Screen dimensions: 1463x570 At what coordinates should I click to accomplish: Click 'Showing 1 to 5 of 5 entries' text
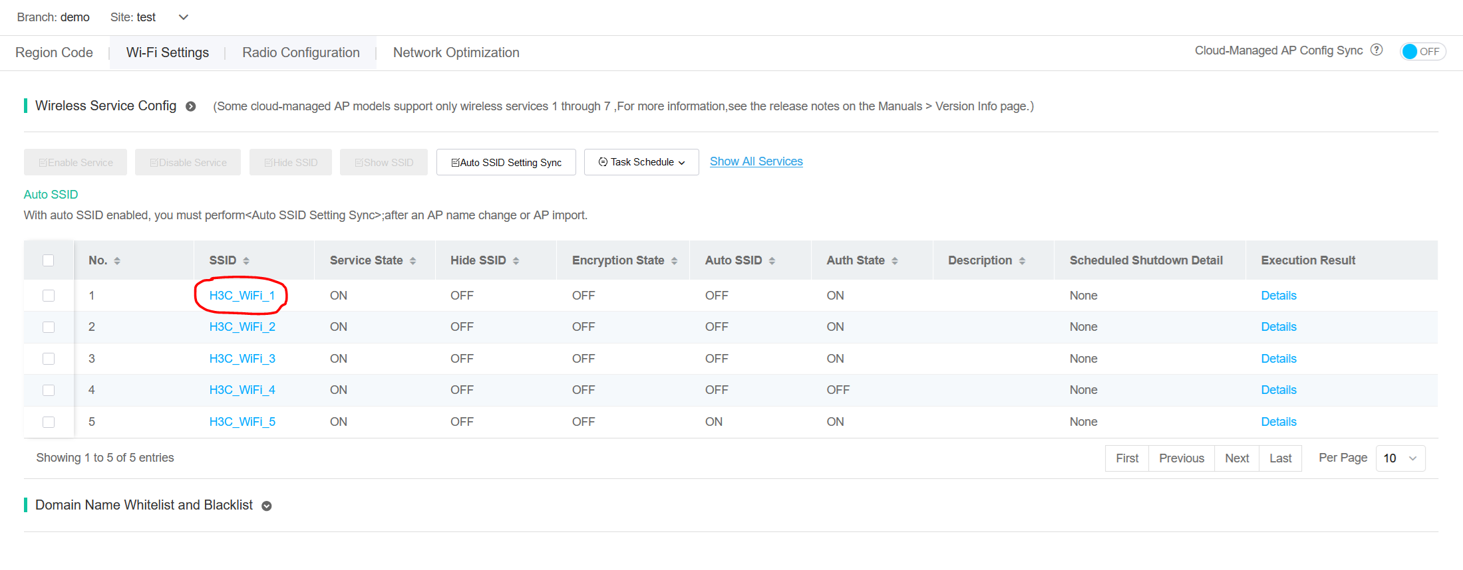click(105, 458)
